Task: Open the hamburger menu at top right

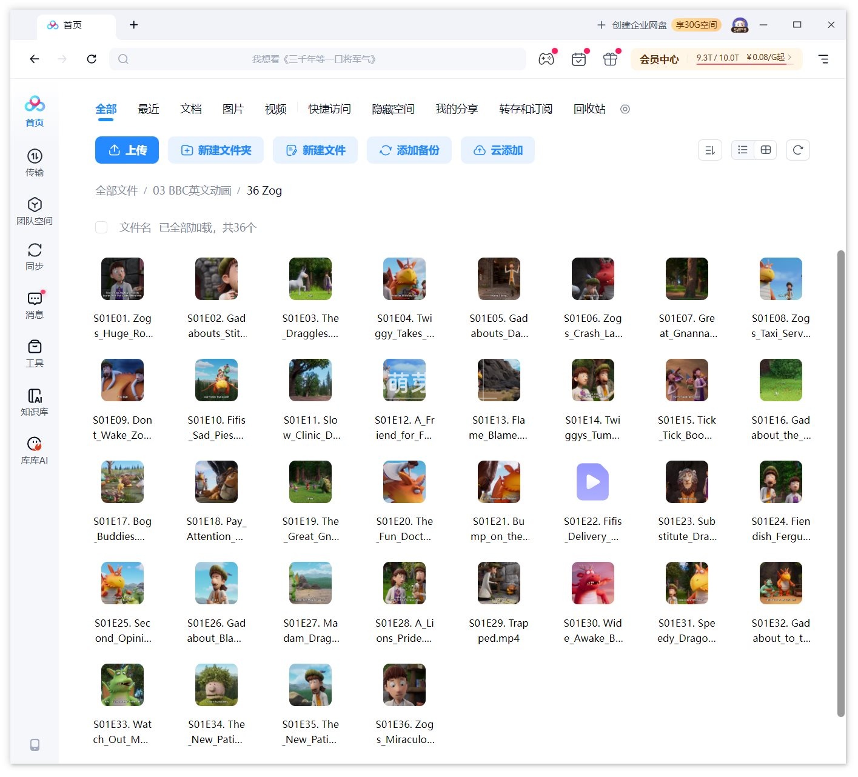Action: 823,59
